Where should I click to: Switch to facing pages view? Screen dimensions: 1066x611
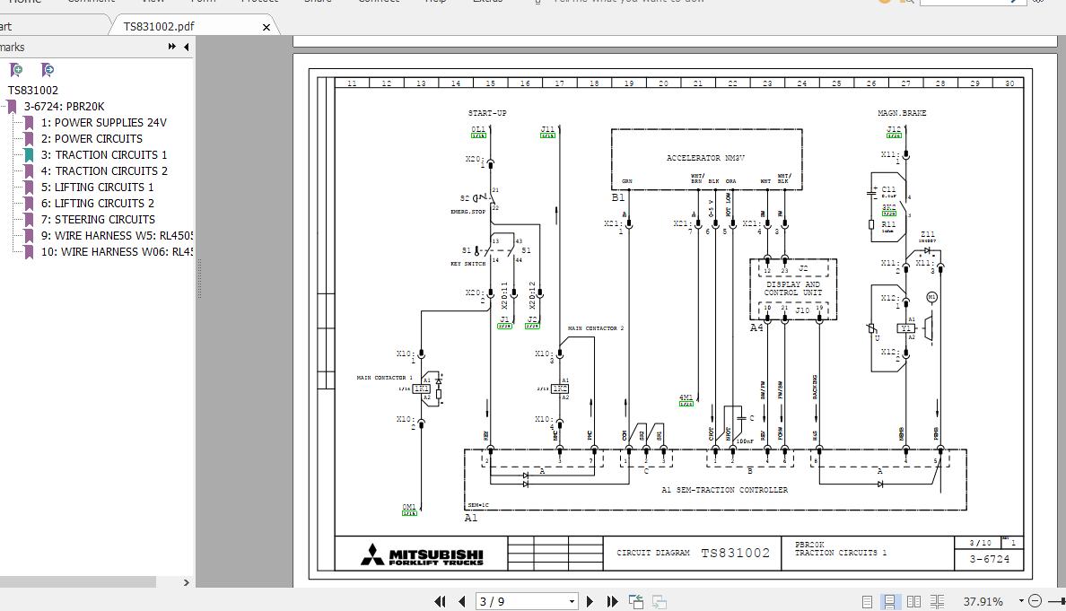(913, 601)
